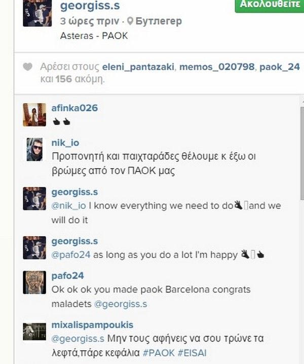The height and width of the screenshot is (364, 304).
Task: Click the georgiss.s username in header
Action: (90, 6)
